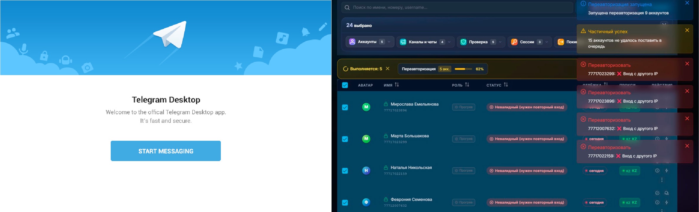699x212 pixels.
Task: Click the lightning icon in Феврония Семенова row
Action: pos(667,202)
